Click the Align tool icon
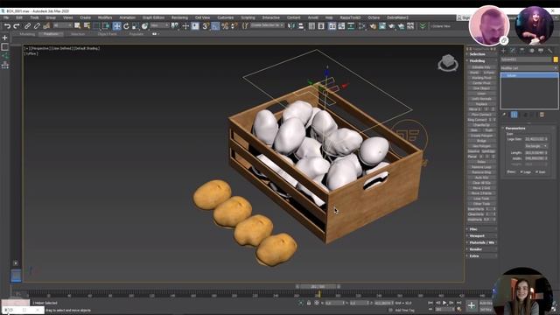 (301, 26)
